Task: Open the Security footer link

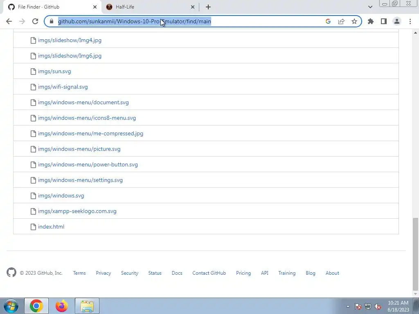Action: point(130,273)
